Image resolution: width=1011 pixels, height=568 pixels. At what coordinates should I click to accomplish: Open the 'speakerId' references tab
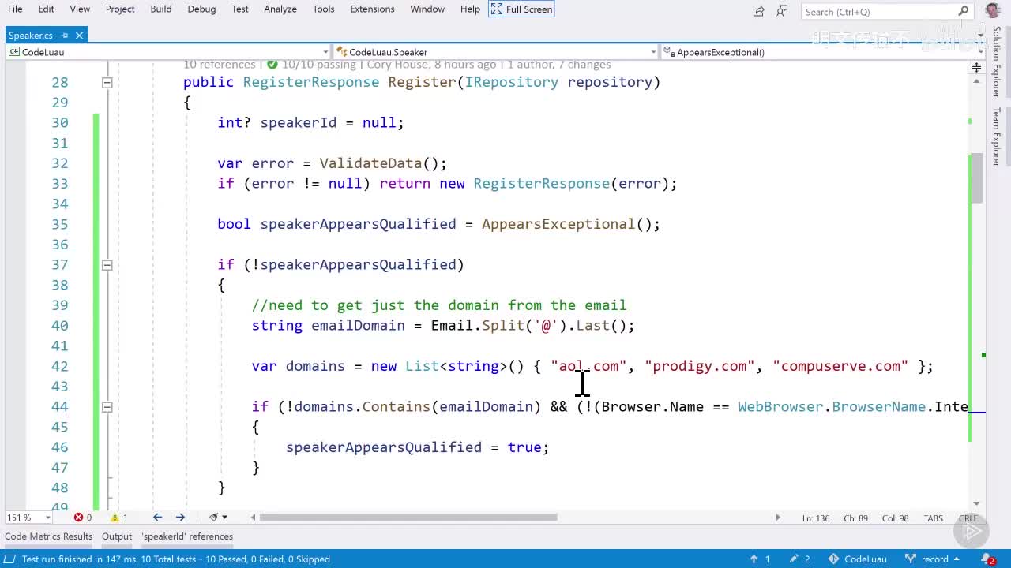pyautogui.click(x=187, y=536)
